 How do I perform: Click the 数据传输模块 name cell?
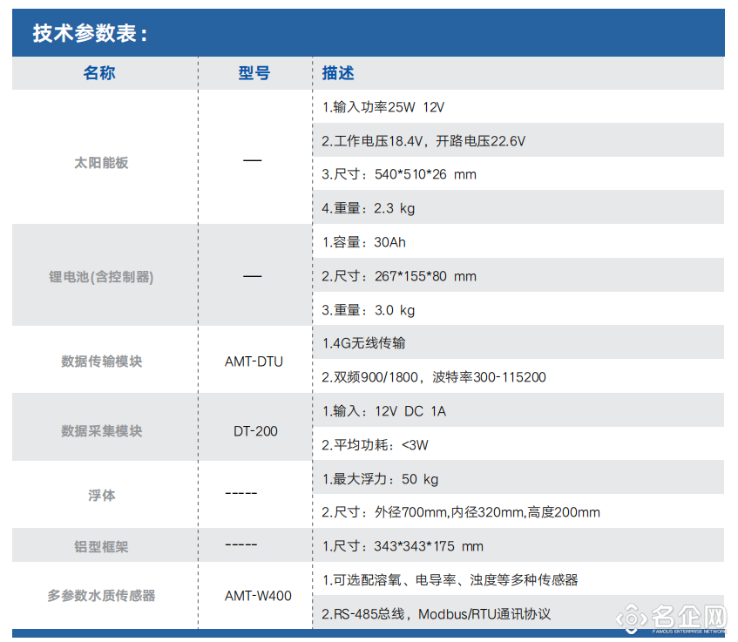pos(101,362)
